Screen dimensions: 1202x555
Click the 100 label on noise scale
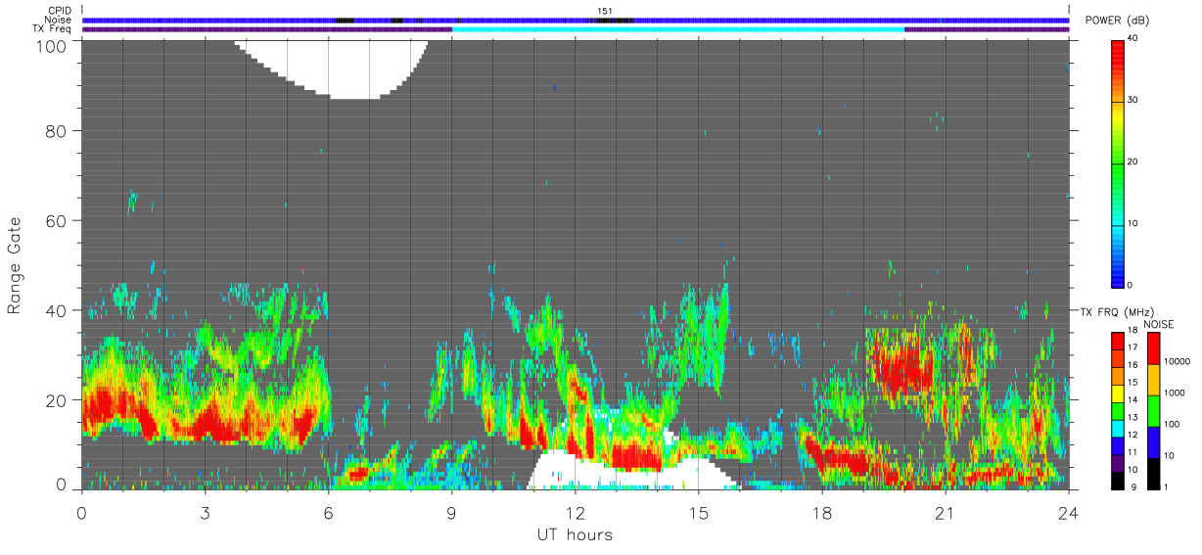click(1172, 424)
